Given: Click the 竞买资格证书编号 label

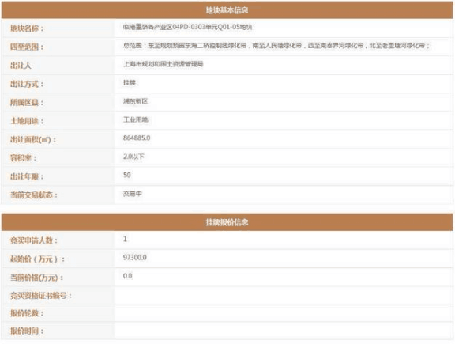Looking at the screenshot, I should (41, 296).
